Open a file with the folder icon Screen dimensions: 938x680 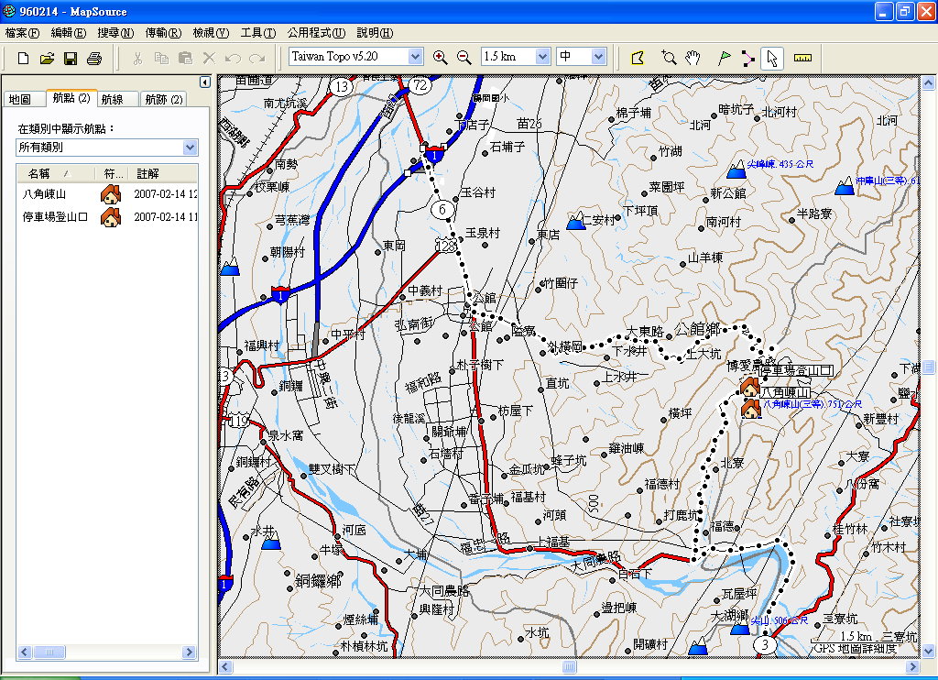47,58
